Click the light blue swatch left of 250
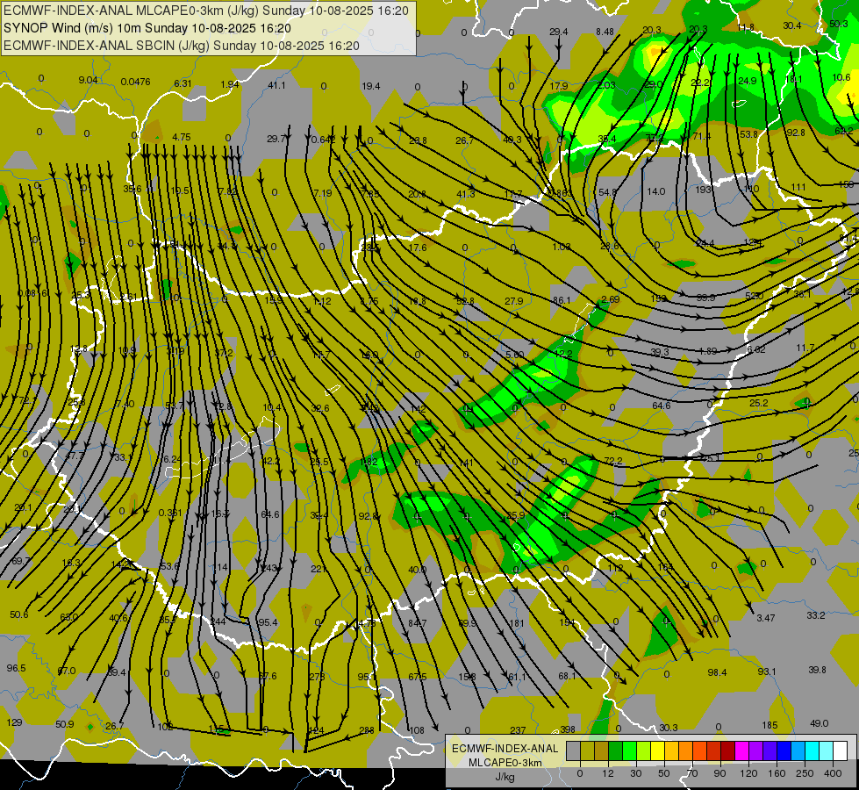The height and width of the screenshot is (790, 859). point(798,751)
